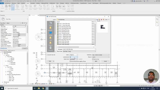Click the Cancel button in the dialog

[x=105, y=61]
